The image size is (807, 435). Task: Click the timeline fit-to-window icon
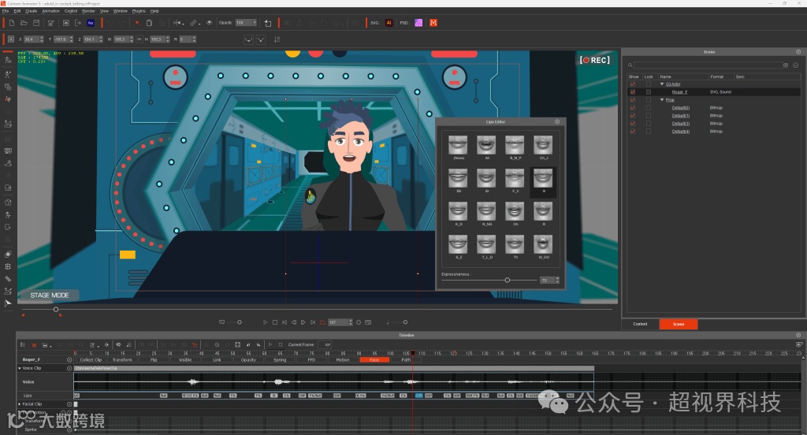pyautogui.click(x=237, y=345)
